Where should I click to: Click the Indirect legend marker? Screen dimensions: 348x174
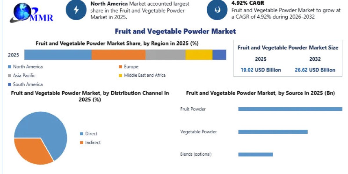coord(82,143)
